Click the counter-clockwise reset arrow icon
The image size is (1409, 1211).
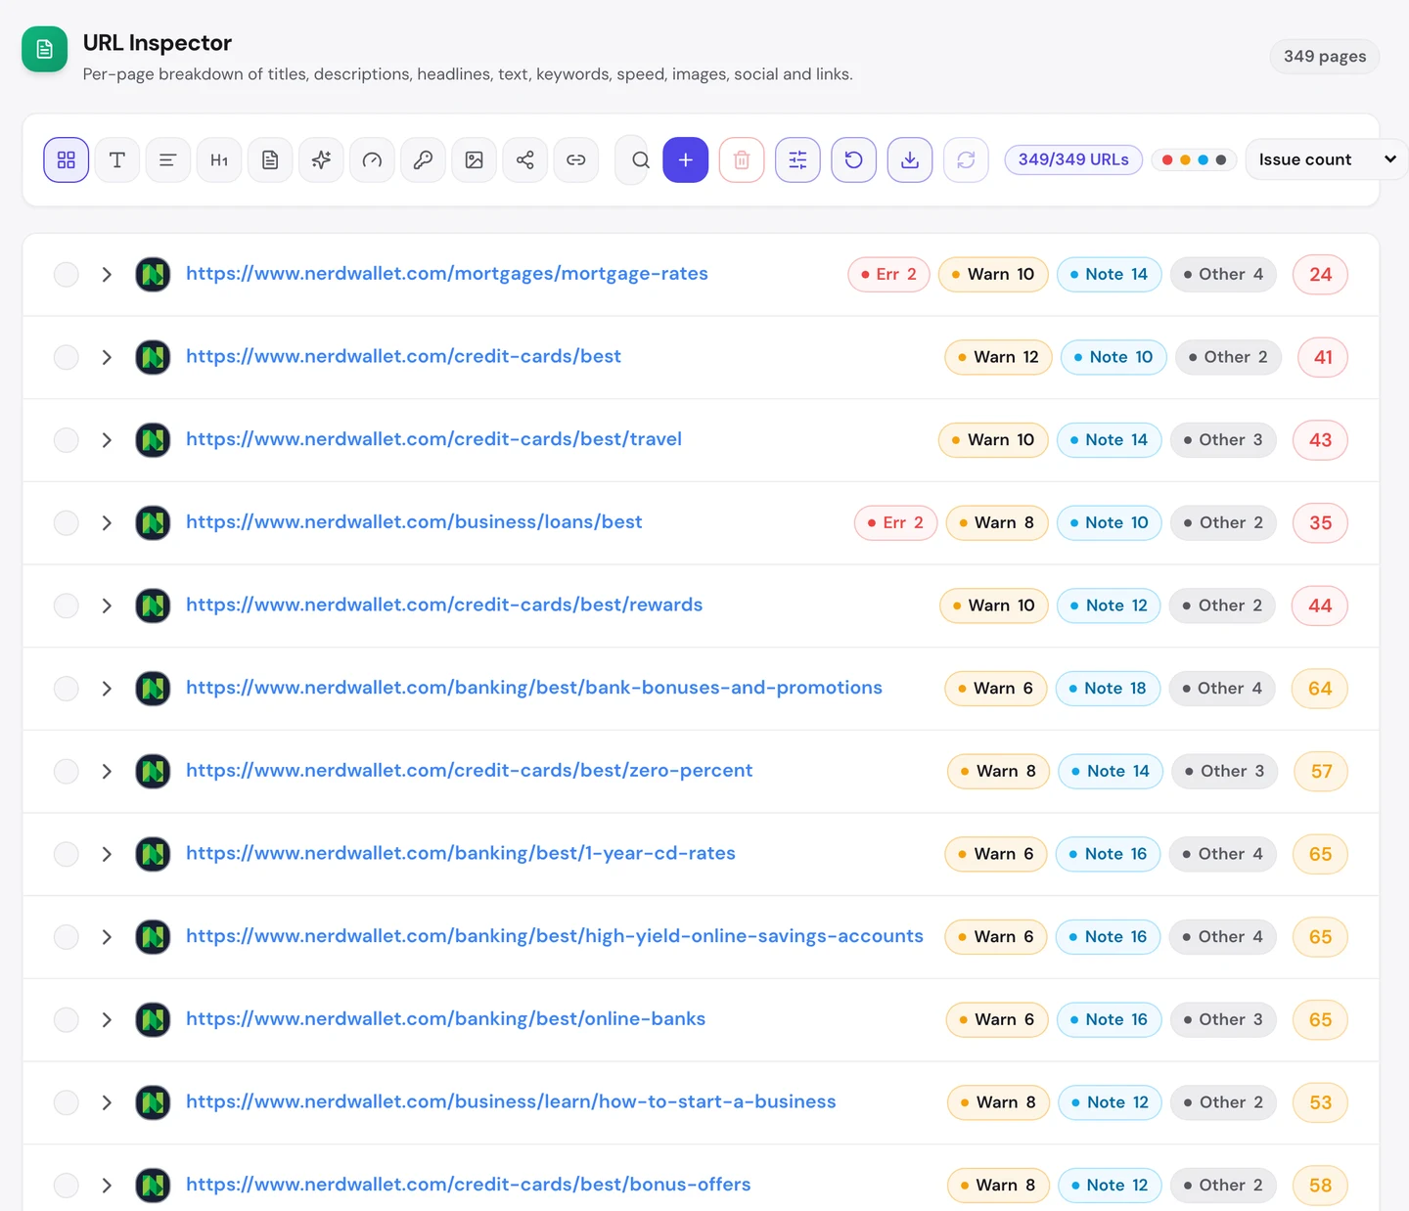point(854,159)
